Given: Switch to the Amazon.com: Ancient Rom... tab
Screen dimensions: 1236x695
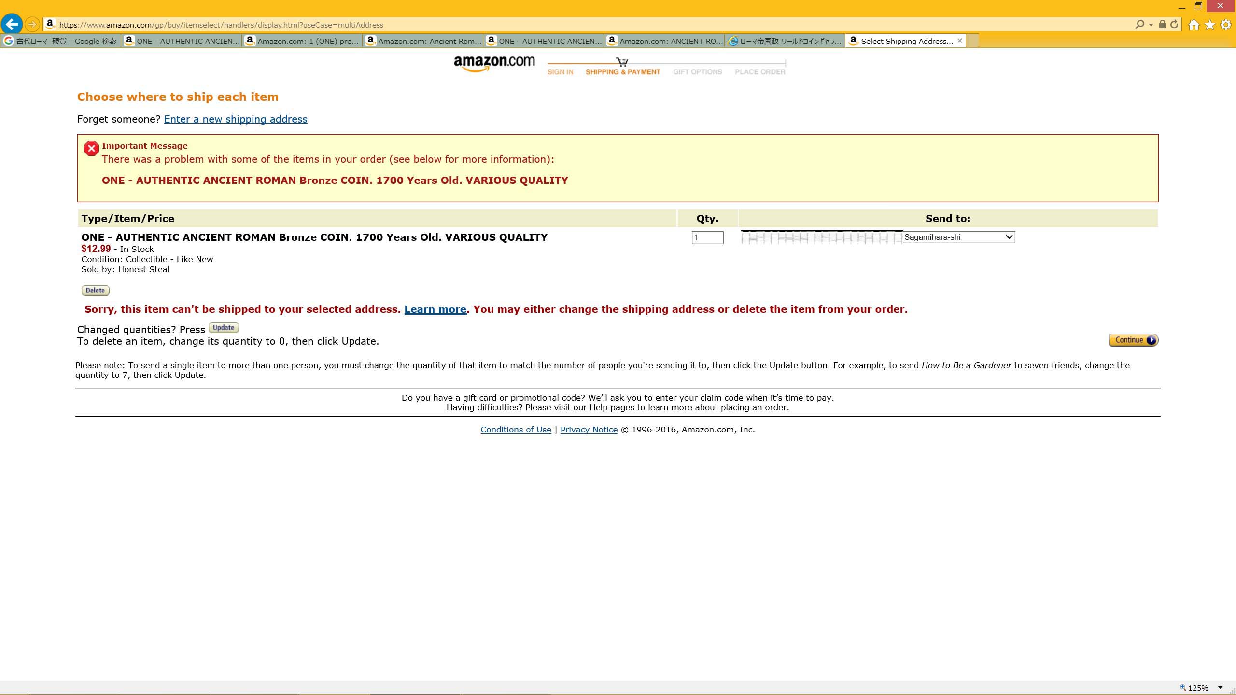Looking at the screenshot, I should [x=422, y=41].
